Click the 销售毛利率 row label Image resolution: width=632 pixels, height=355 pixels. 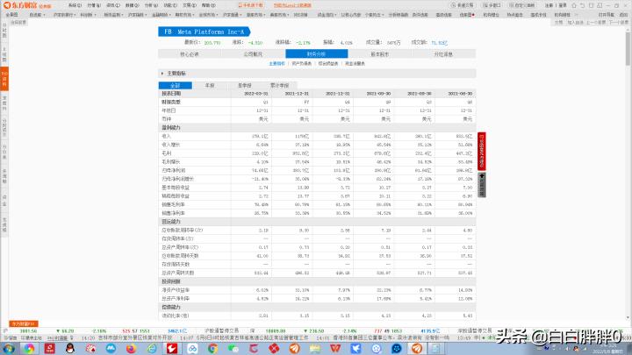click(173, 204)
